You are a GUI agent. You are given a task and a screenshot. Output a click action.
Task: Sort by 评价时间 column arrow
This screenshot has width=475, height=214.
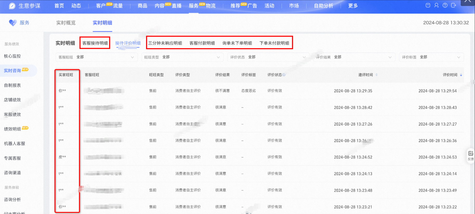(x=461, y=75)
